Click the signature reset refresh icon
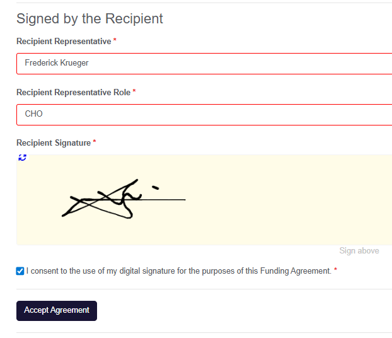Viewport: 392px width, 338px height. click(x=22, y=158)
